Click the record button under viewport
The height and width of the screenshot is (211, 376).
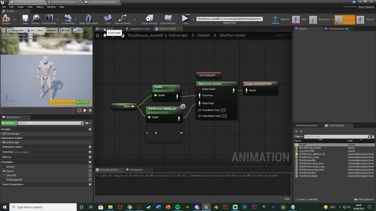[x=80, y=110]
